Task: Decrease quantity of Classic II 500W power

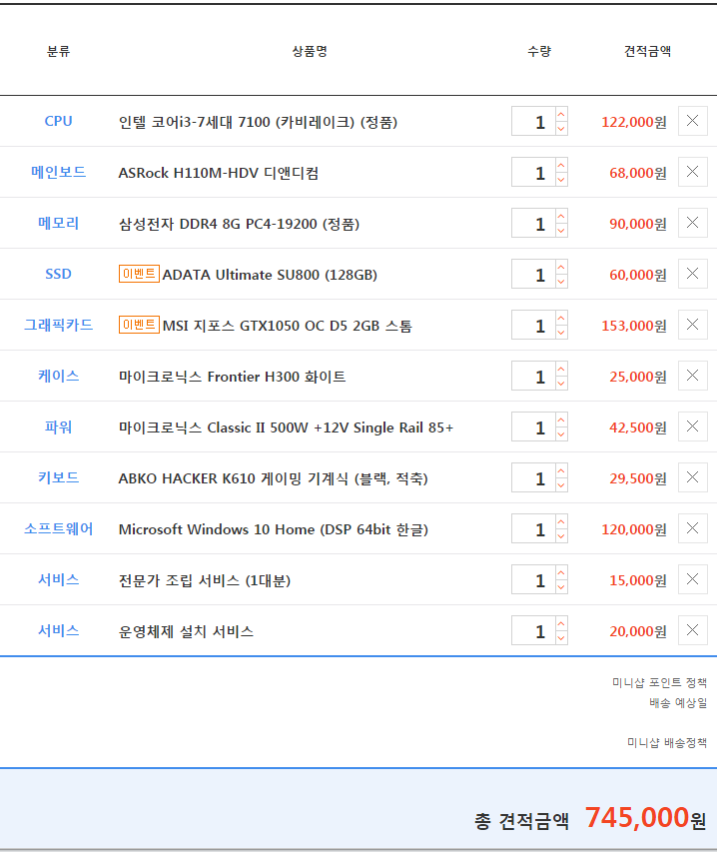Action: [561, 434]
